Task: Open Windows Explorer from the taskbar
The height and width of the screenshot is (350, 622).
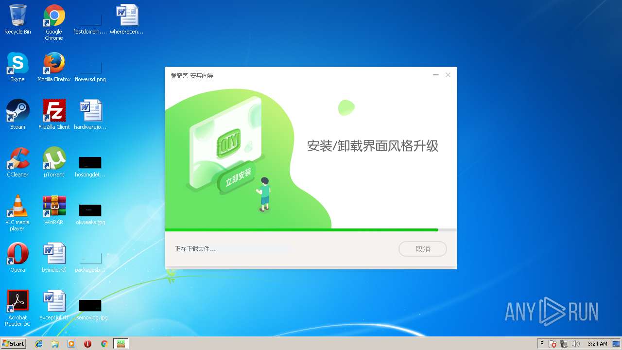Action: pyautogui.click(x=55, y=344)
